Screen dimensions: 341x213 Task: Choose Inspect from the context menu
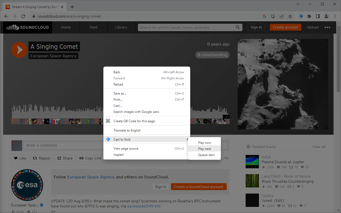(147, 155)
